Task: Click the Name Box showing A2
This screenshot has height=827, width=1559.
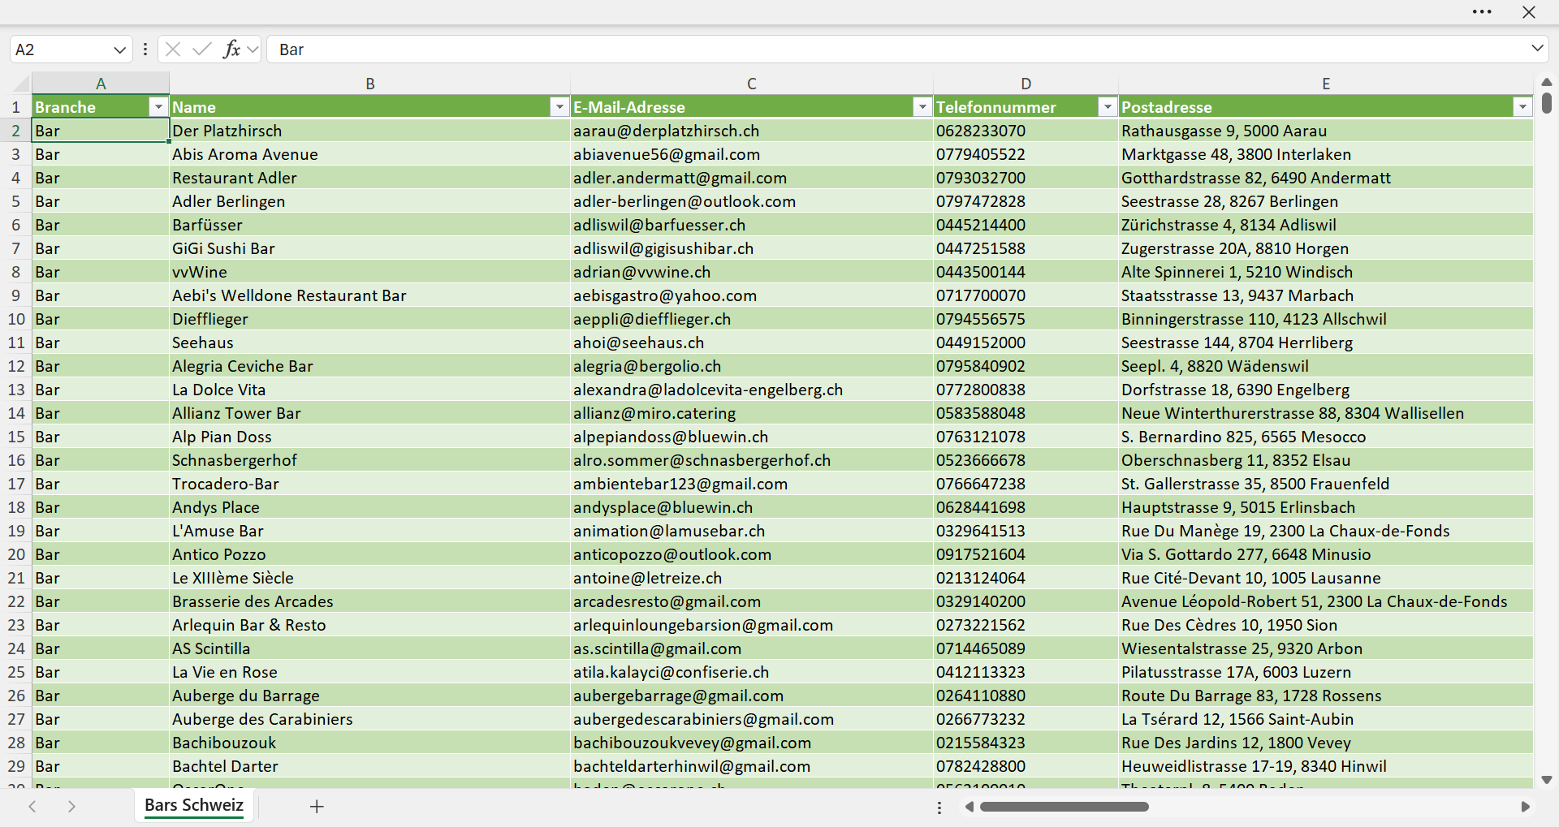Action: pos(61,50)
